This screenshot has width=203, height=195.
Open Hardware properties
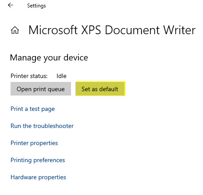point(38,177)
